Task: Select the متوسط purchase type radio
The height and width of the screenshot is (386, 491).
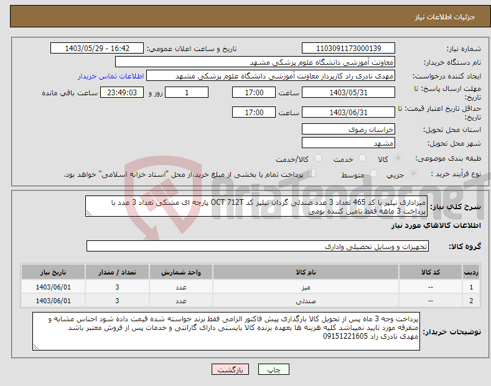Action: coord(373,174)
